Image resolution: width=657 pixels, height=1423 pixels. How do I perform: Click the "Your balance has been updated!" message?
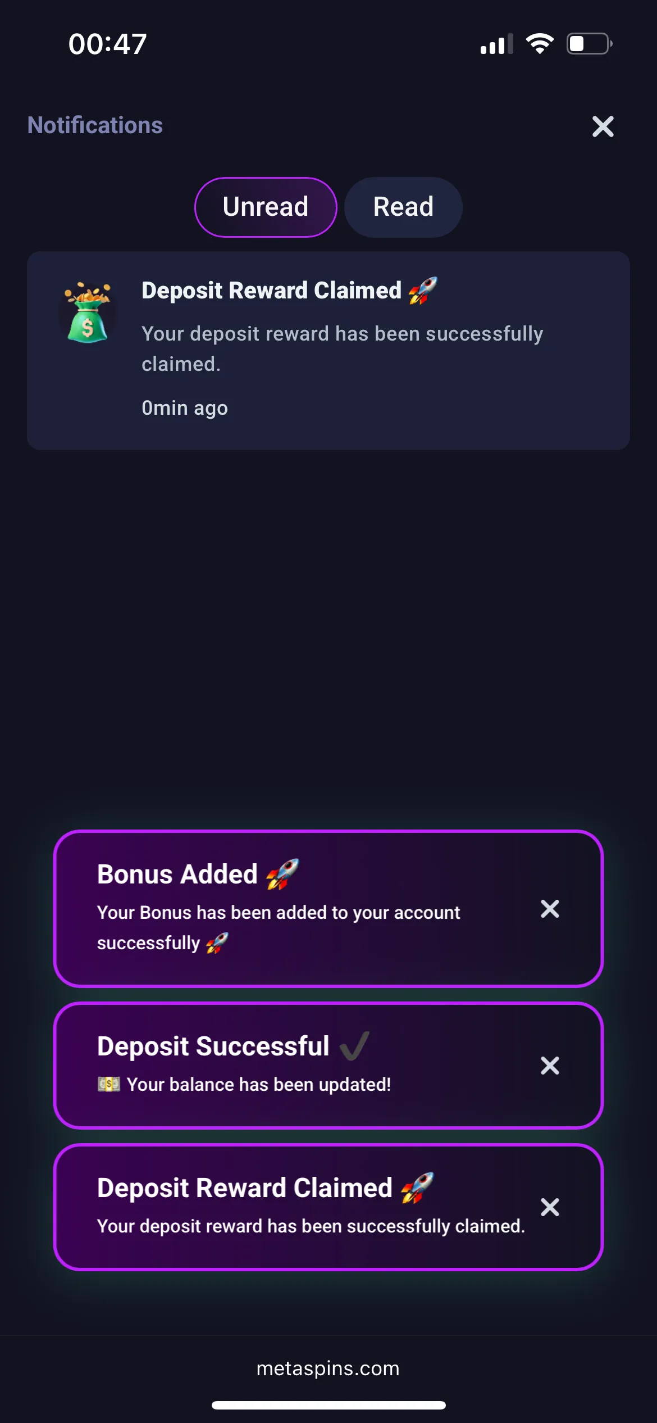pos(258,1085)
